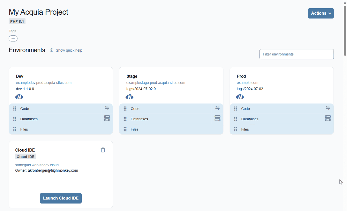Open the example.com link on Prod
The image size is (347, 211).
pos(247,83)
